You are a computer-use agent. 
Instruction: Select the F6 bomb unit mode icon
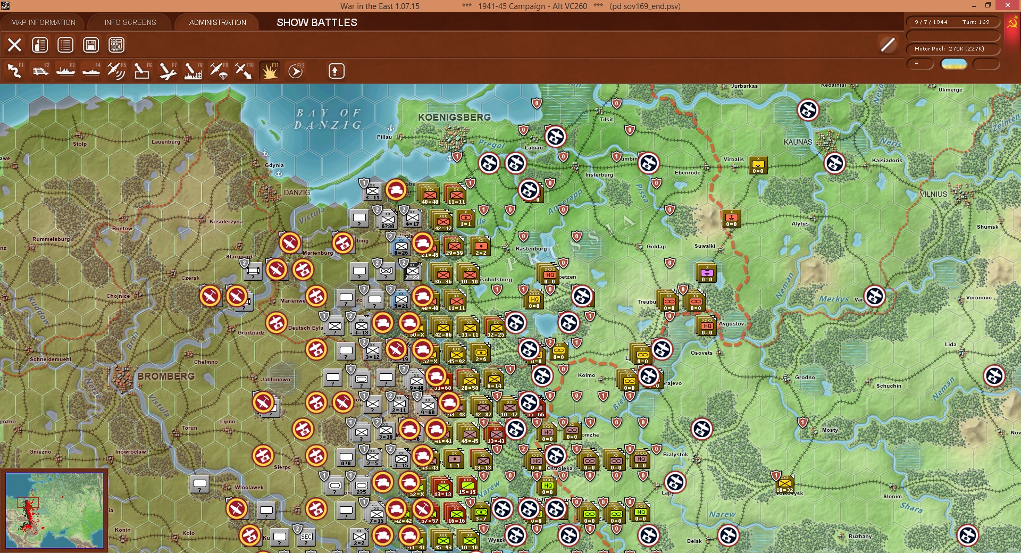142,71
